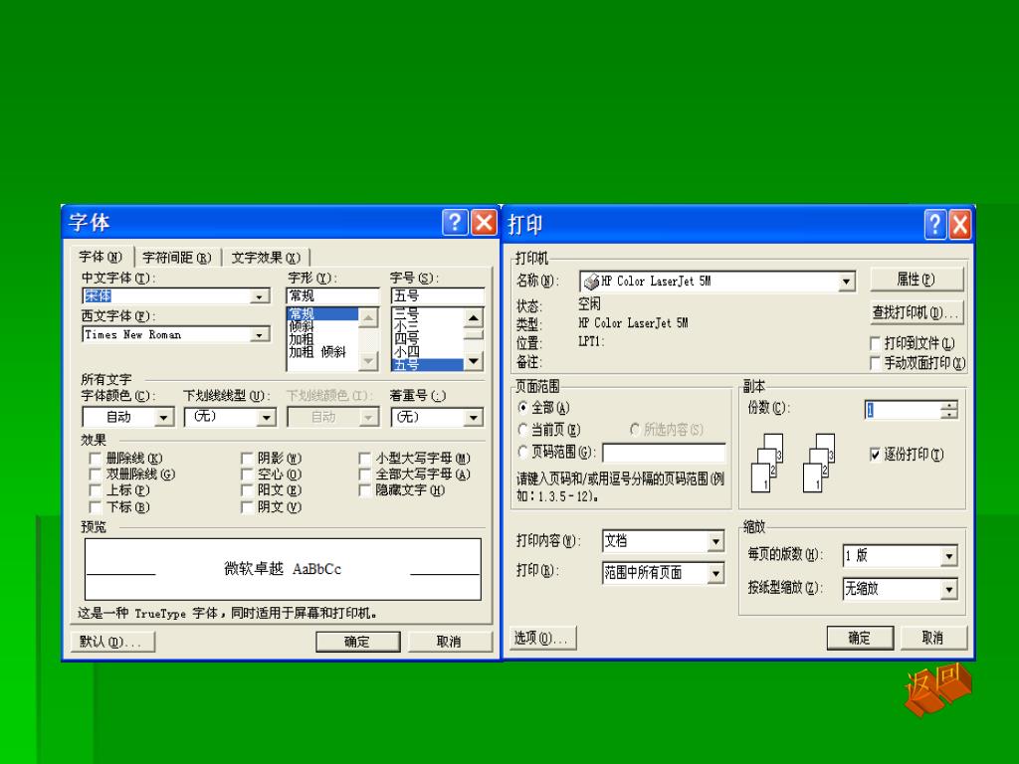Click the 字号 list scroll-down arrow
The height and width of the screenshot is (764, 1019).
(x=473, y=360)
